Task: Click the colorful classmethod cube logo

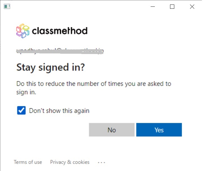Action: tap(23, 31)
